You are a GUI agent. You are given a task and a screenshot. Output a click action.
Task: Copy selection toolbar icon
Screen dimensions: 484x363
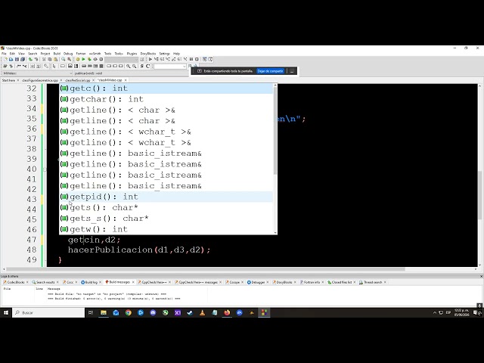50,59
